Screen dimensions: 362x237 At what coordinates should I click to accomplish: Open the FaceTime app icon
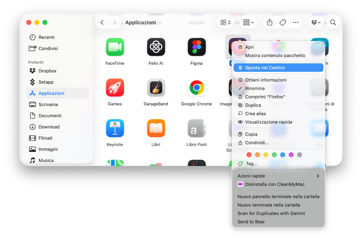click(115, 47)
